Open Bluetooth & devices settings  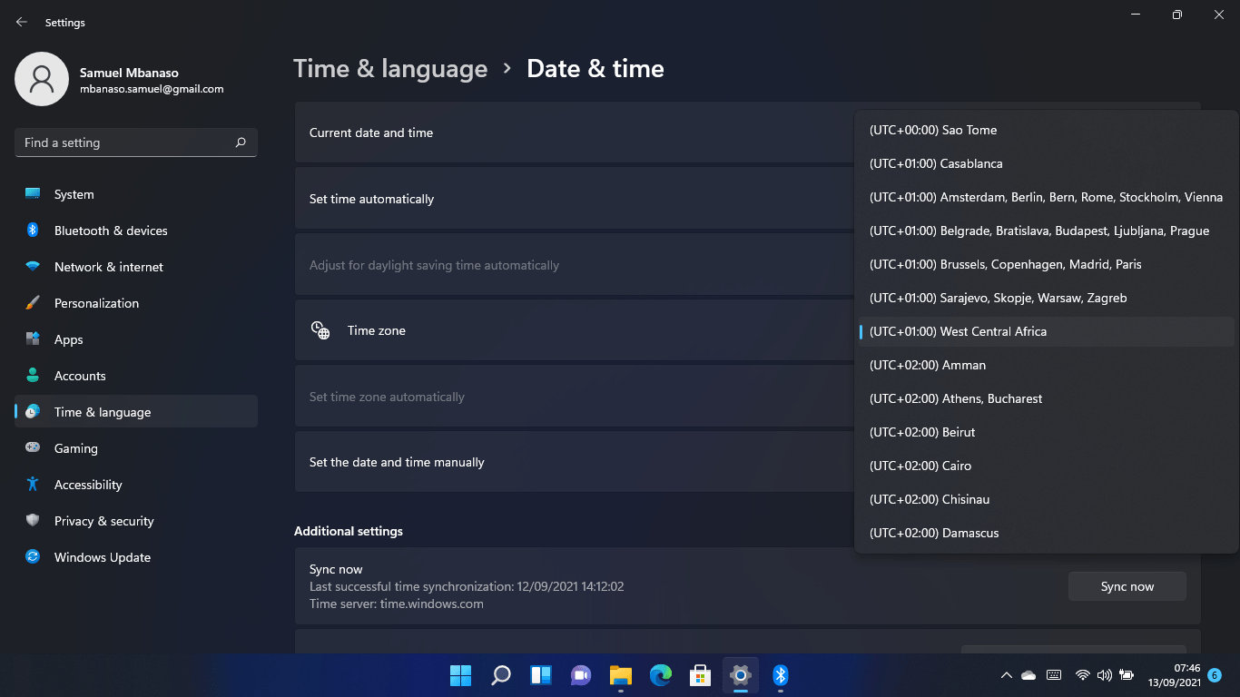point(111,231)
